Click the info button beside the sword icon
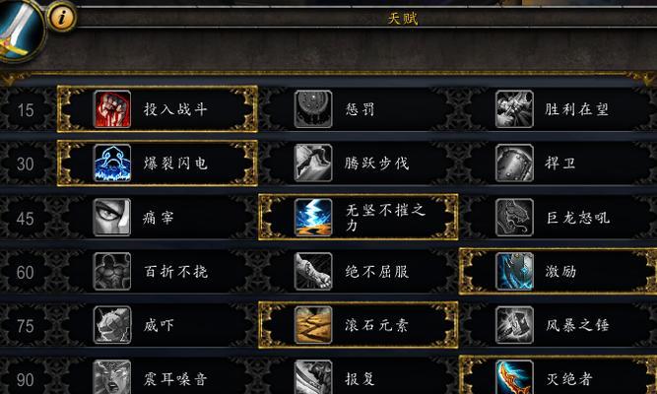657x394 pixels. 62,17
